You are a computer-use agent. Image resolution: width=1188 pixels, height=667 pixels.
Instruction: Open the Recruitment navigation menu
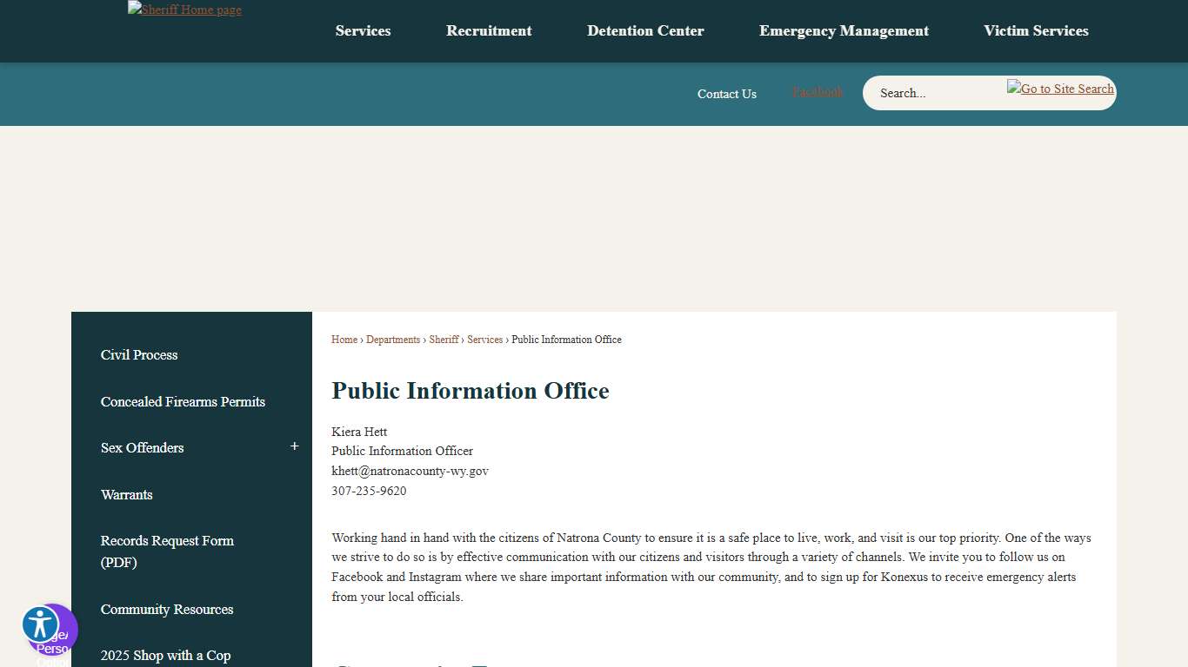489,30
